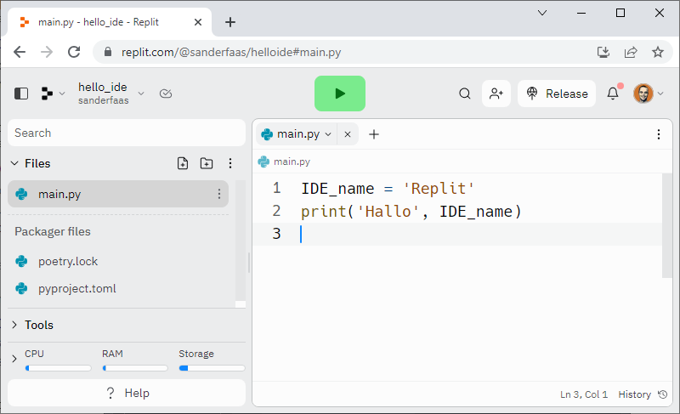
Task: Open poetry.lock file
Action: [68, 261]
